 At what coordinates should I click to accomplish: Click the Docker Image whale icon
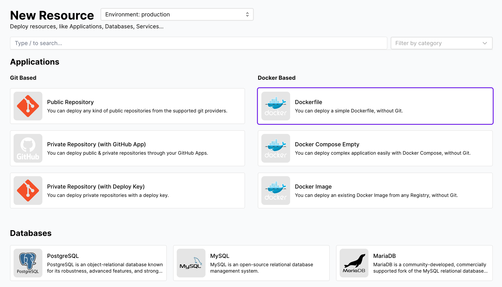[276, 191]
